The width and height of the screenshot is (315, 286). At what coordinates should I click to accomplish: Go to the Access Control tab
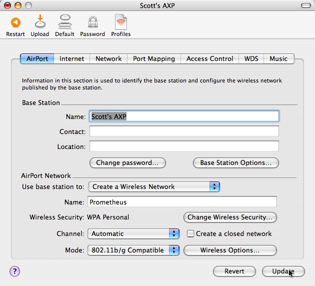pyautogui.click(x=209, y=58)
